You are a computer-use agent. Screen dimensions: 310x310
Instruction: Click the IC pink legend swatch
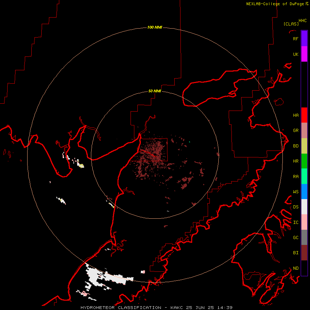304,222
